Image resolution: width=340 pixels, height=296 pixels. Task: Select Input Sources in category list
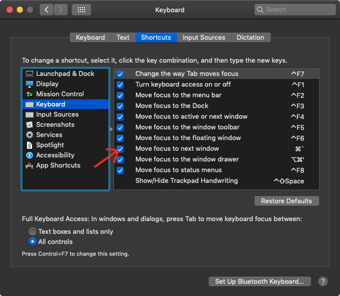(x=65, y=115)
